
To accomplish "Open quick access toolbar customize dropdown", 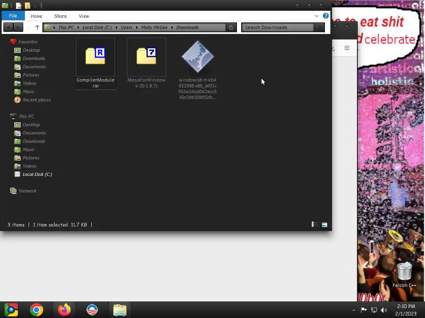I will [x=35, y=6].
